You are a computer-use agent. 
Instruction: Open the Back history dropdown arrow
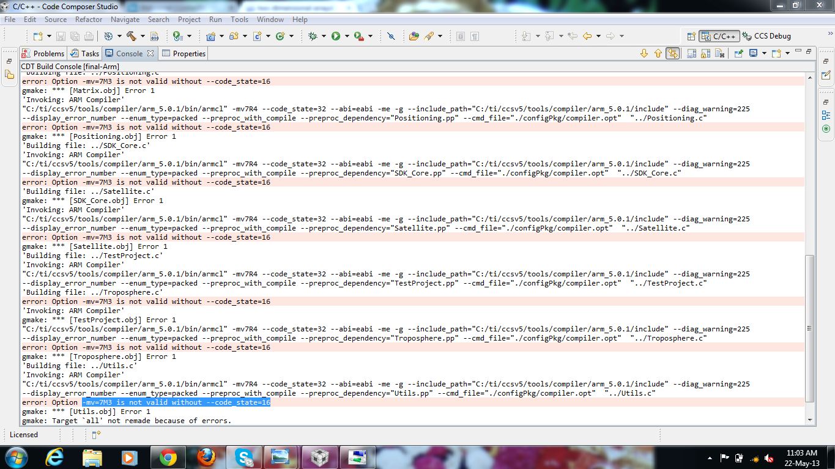598,36
